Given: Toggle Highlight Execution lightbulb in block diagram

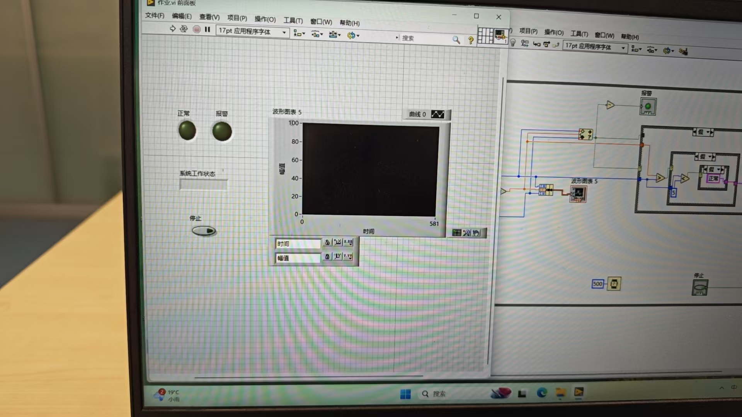Looking at the screenshot, I should [513, 43].
